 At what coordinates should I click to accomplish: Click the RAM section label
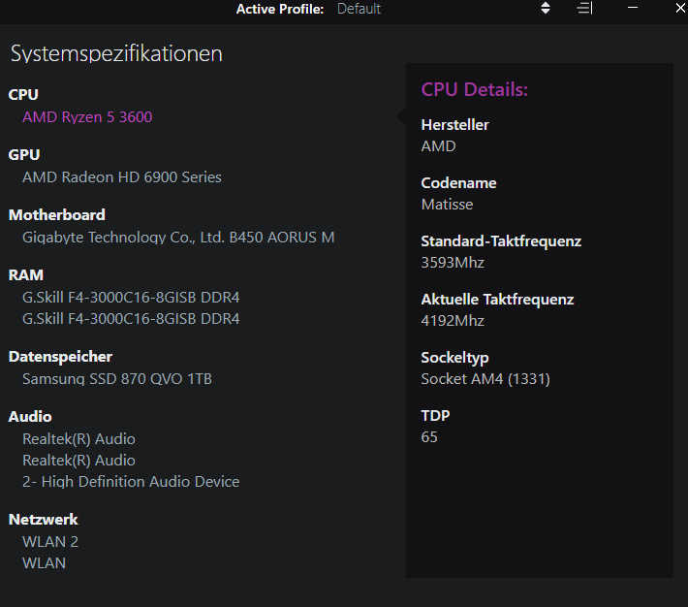tap(26, 275)
